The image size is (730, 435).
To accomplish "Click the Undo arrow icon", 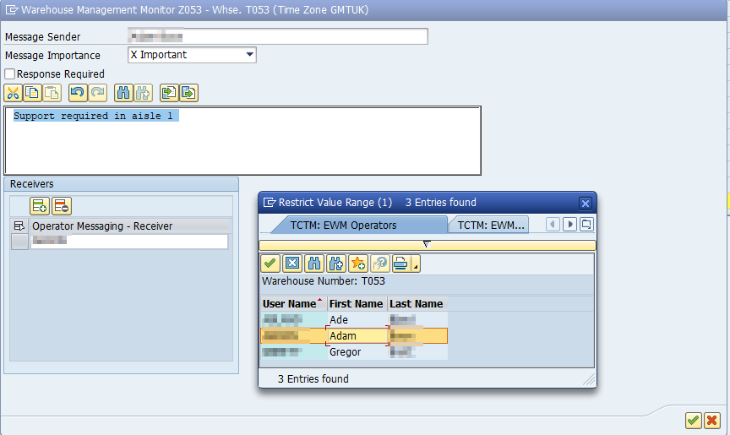I will tap(77, 93).
